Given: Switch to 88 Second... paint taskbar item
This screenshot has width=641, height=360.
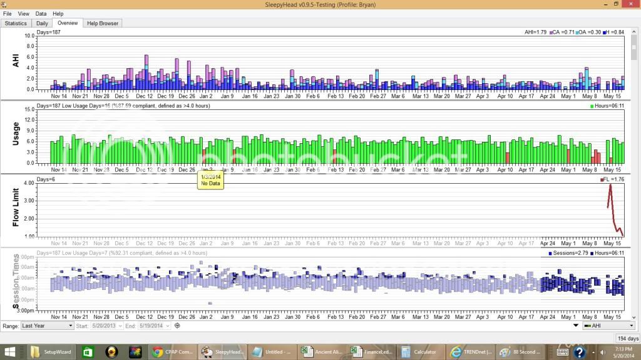Looking at the screenshot, I should tap(521, 352).
